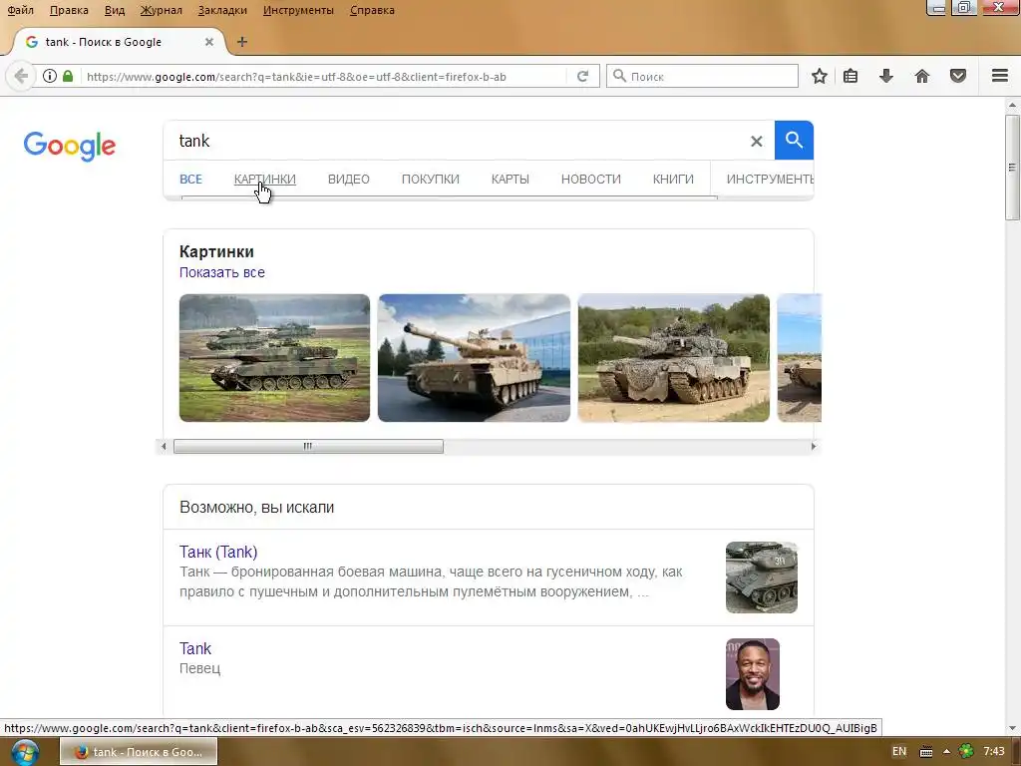Screen dimensions: 1021x766
Task: Click the browser back arrow button
Action: point(21,76)
